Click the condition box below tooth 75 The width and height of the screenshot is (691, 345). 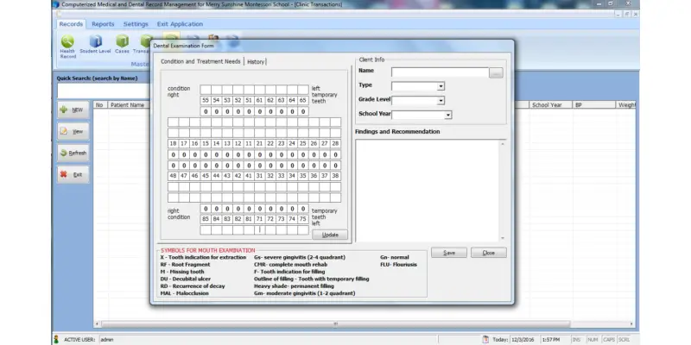(303, 229)
